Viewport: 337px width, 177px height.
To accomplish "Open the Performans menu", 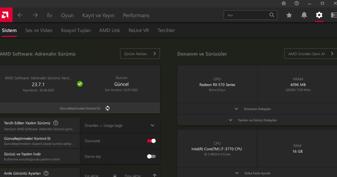I will (136, 15).
